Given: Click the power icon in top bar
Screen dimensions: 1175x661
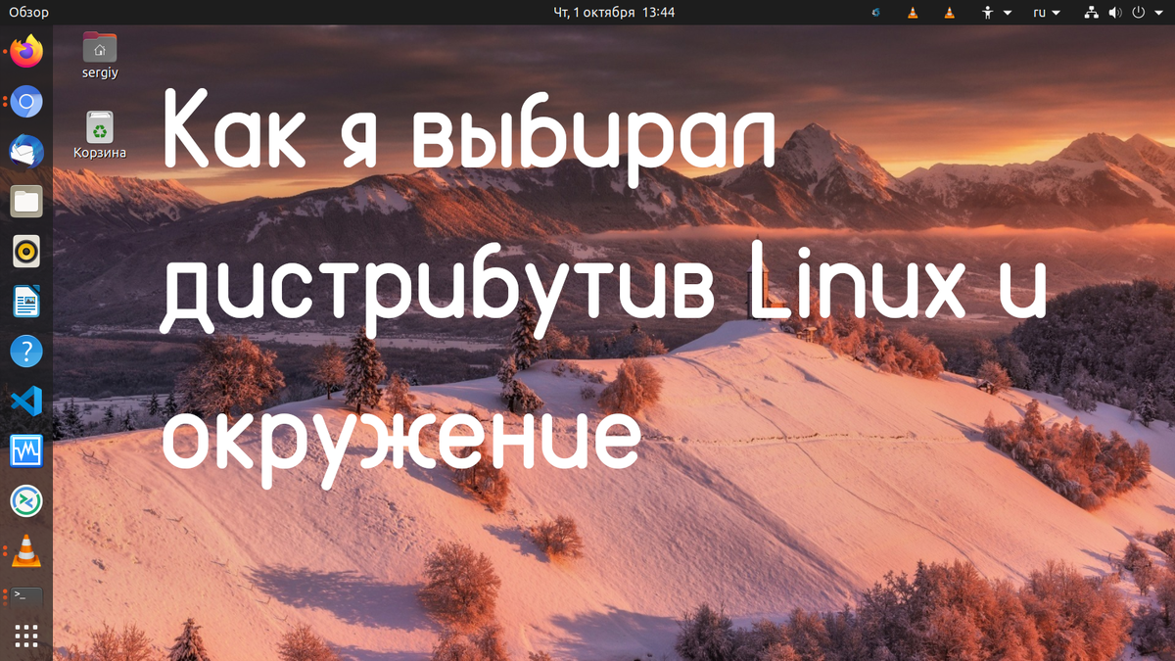Looking at the screenshot, I should (x=1139, y=13).
